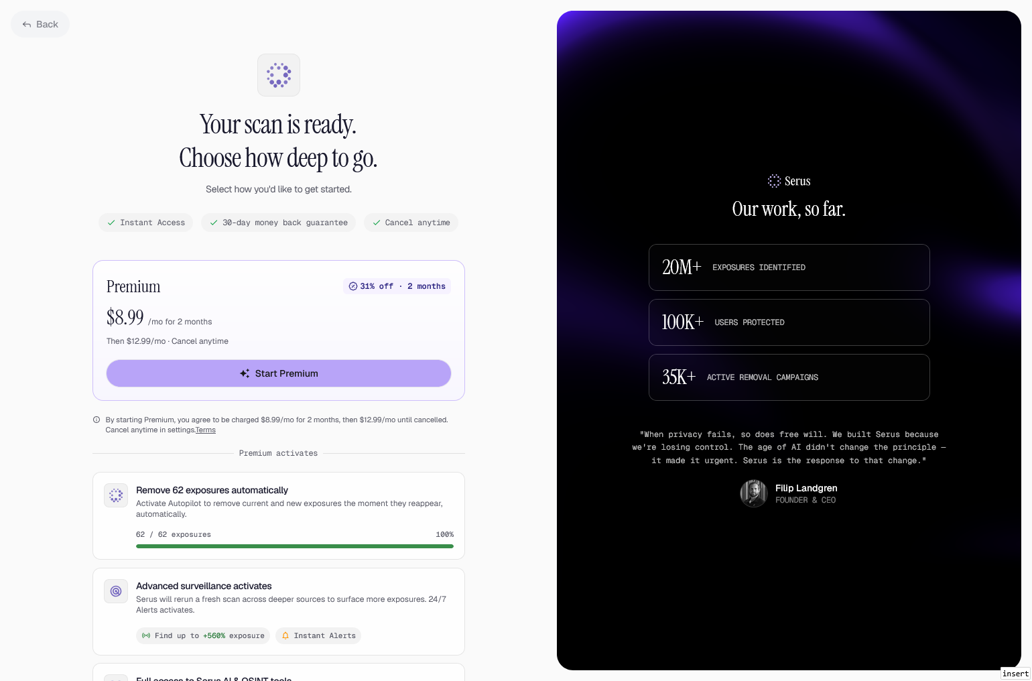Click the 31% off discount badge
The image size is (1032, 681).
[397, 286]
